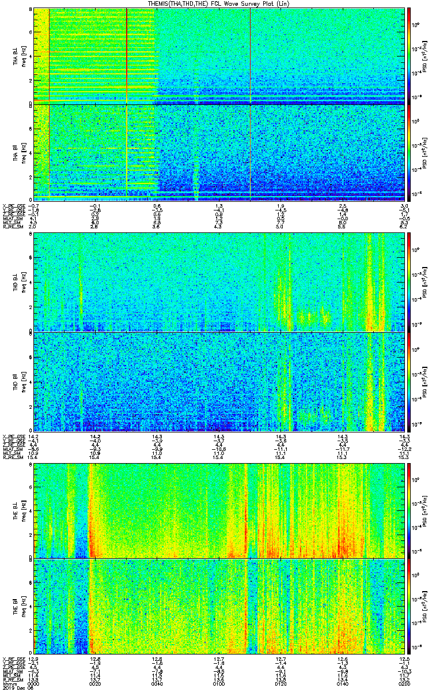This screenshot has height=692, width=432.
Task: Click the THE B-perpendicular PSD color bar
Action: click(410, 510)
